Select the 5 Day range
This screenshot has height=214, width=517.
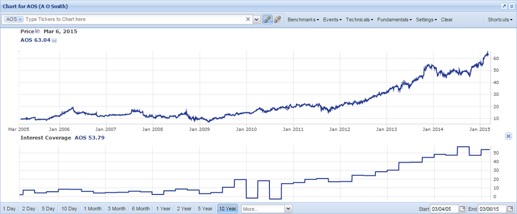pyautogui.click(x=48, y=209)
